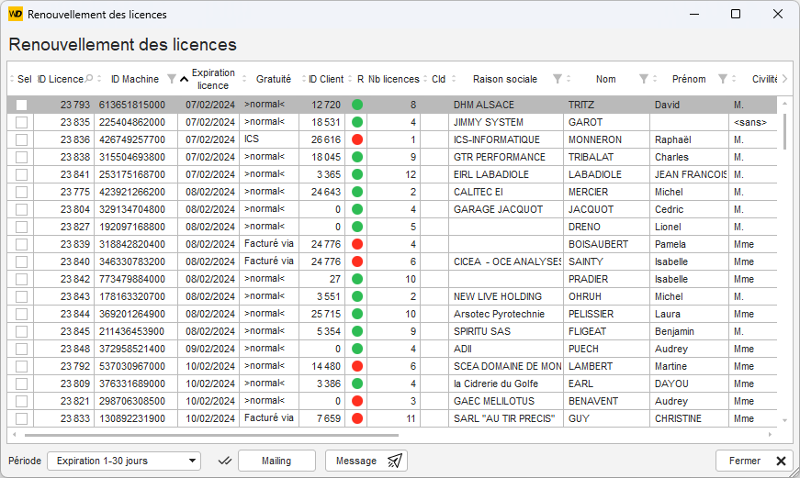Sort by the Gratuité column header
This screenshot has width=800, height=478.
[x=273, y=79]
